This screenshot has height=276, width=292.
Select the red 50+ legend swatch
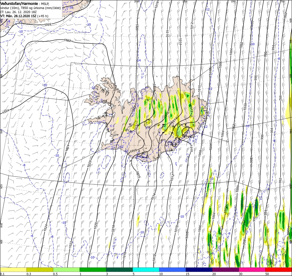pos(279,270)
